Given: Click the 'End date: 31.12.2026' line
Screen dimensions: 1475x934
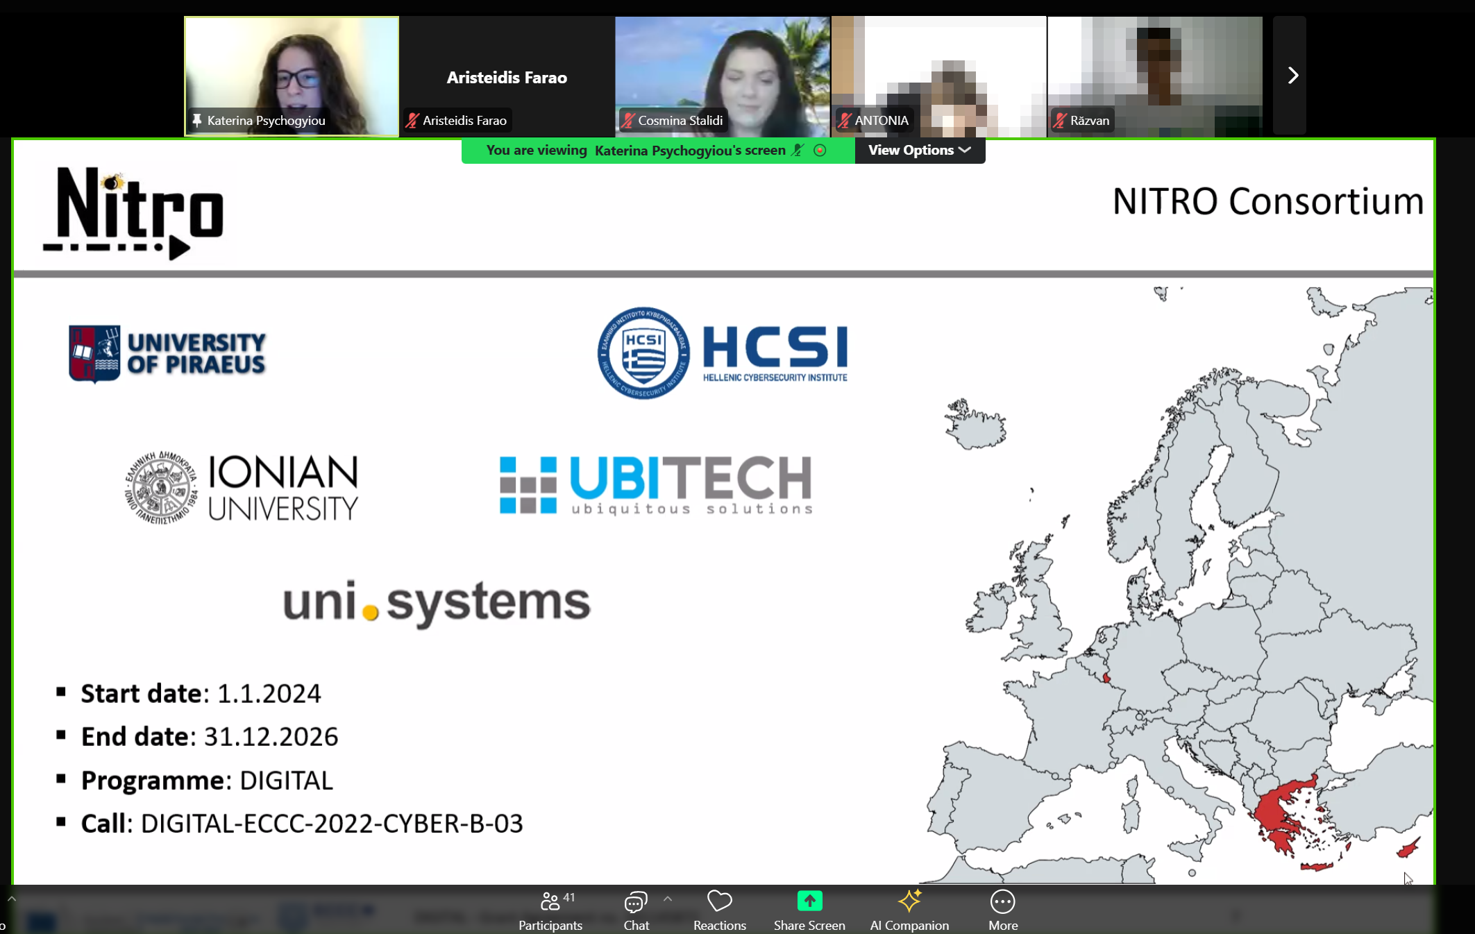Looking at the screenshot, I should [209, 736].
